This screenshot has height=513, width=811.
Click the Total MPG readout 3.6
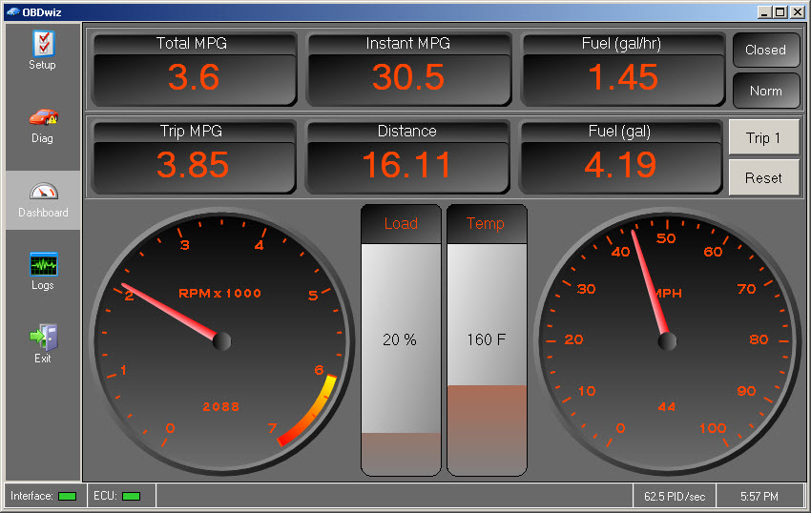point(194,77)
